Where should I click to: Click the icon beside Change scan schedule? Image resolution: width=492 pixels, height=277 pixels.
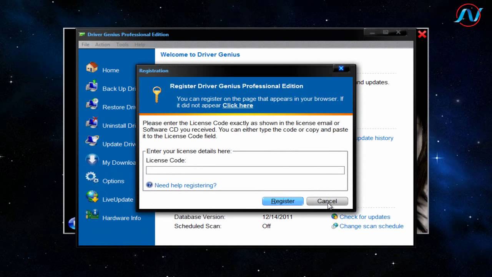334,226
